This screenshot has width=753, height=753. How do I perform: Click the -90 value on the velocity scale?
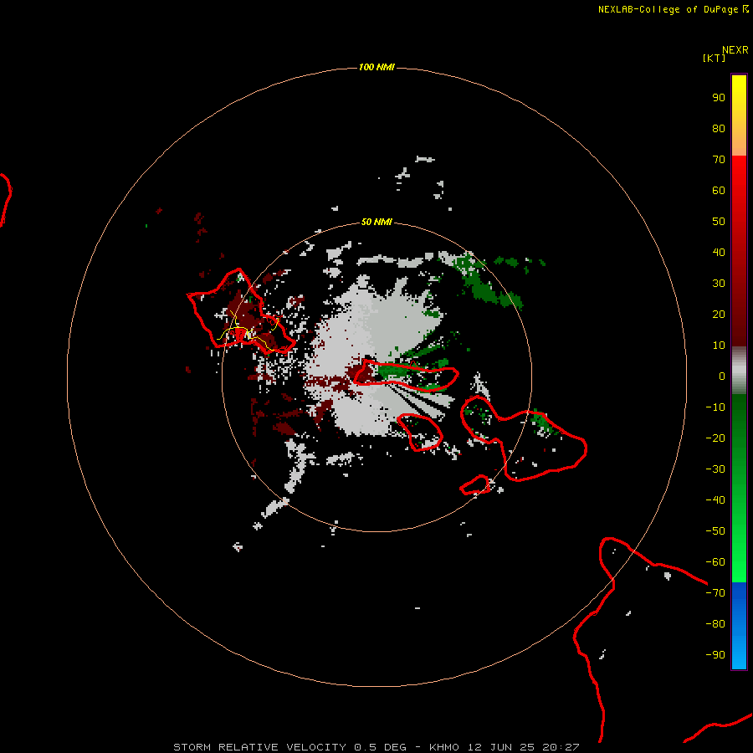(x=715, y=655)
